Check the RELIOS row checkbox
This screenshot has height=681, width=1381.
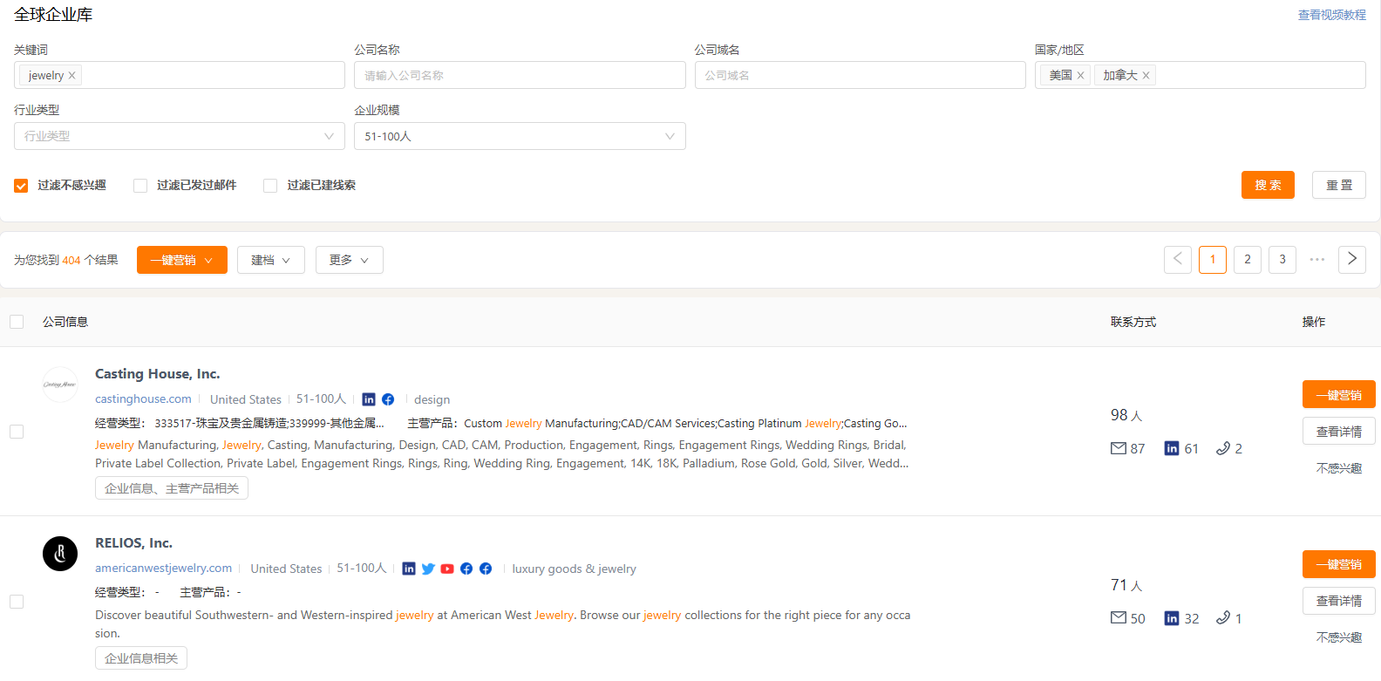point(17,602)
